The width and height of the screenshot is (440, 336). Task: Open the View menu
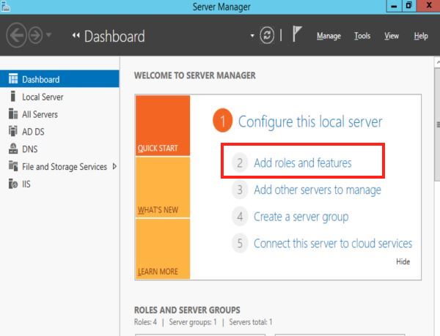pyautogui.click(x=391, y=36)
